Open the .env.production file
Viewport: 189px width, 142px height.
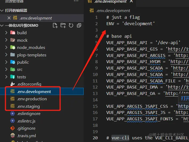click(x=32, y=99)
